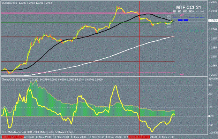Click the pink WR1 label near chart bottom

click(182, 74)
